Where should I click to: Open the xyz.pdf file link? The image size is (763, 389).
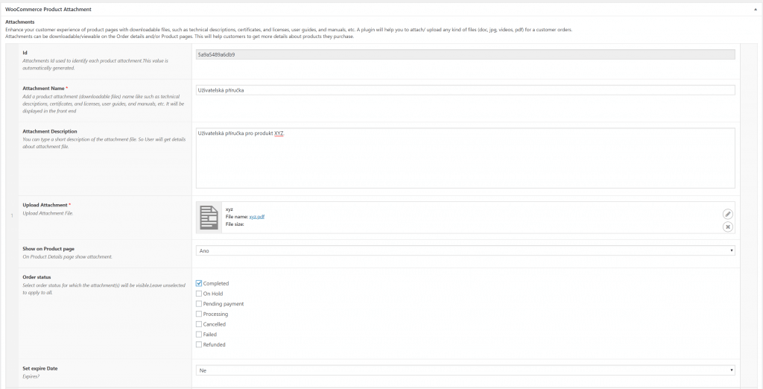point(257,217)
